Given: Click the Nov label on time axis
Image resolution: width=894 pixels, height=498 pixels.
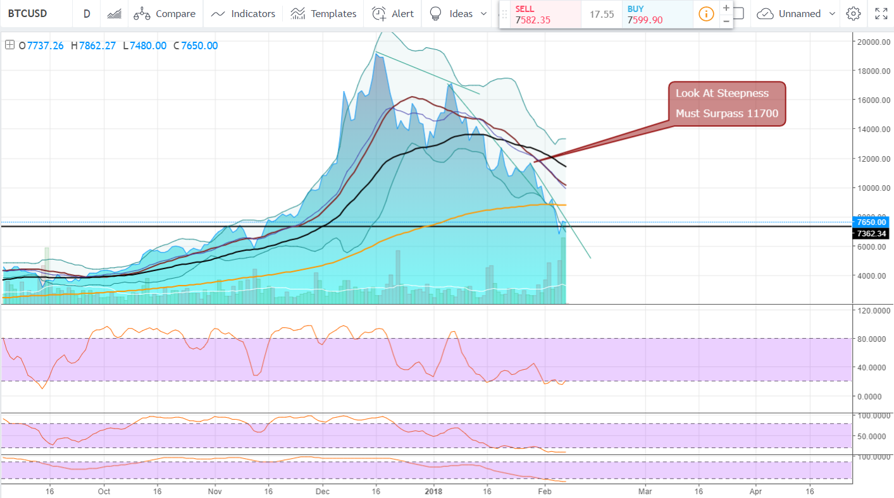Looking at the screenshot, I should click(x=216, y=491).
